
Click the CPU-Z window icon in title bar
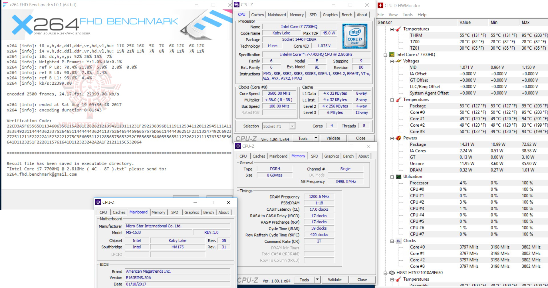(x=236, y=5)
